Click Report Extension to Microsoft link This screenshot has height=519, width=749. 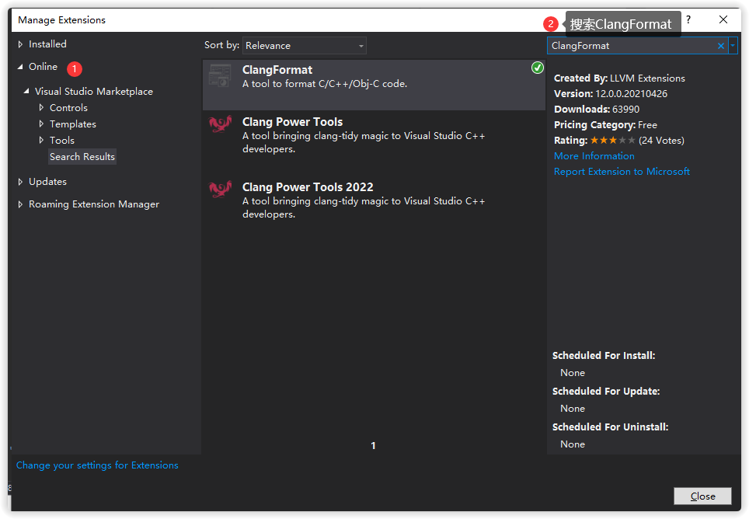tap(622, 172)
